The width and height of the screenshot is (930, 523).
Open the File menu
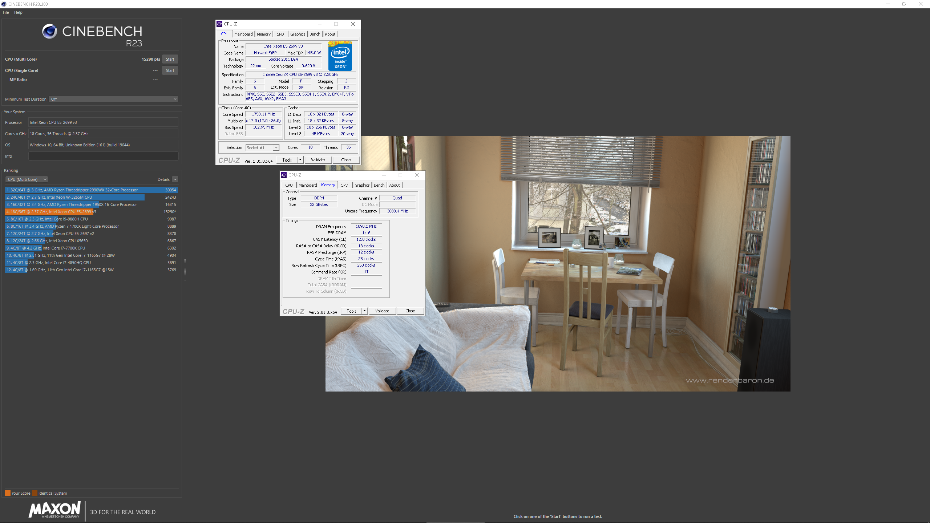coord(6,12)
